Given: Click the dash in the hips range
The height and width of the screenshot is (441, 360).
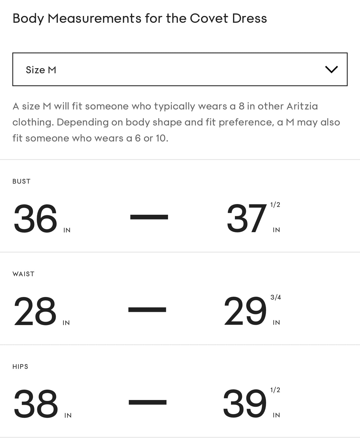Looking at the screenshot, I should [147, 402].
